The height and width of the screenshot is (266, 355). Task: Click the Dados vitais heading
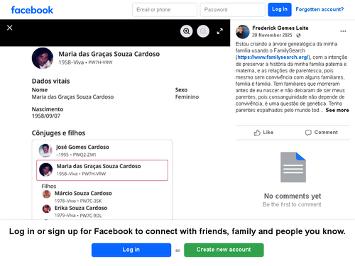(x=51, y=81)
